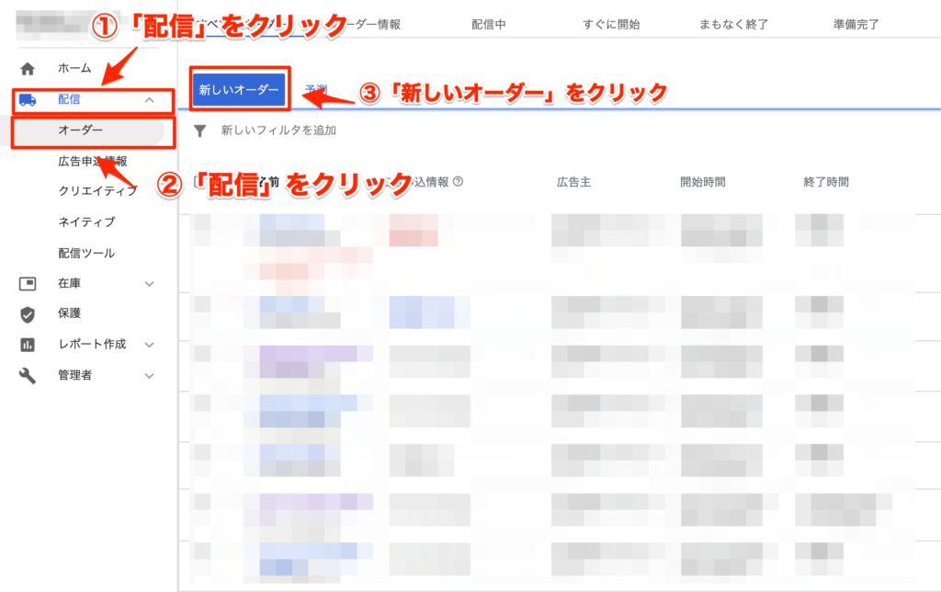This screenshot has width=941, height=592.
Task: Click the Home house icon
Action: 28,68
